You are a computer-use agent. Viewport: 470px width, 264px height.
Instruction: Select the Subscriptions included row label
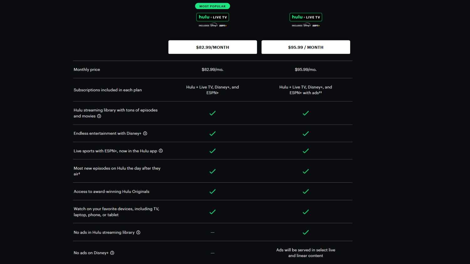pos(107,90)
